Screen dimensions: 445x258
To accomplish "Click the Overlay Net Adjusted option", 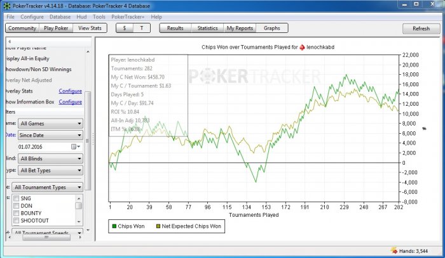I will (x=29, y=80).
